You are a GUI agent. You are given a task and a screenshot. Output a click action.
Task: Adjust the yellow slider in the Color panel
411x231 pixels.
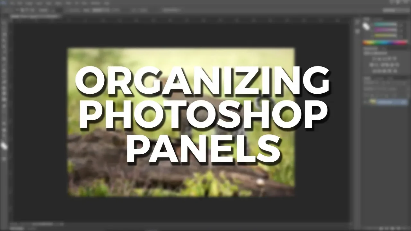click(x=385, y=35)
